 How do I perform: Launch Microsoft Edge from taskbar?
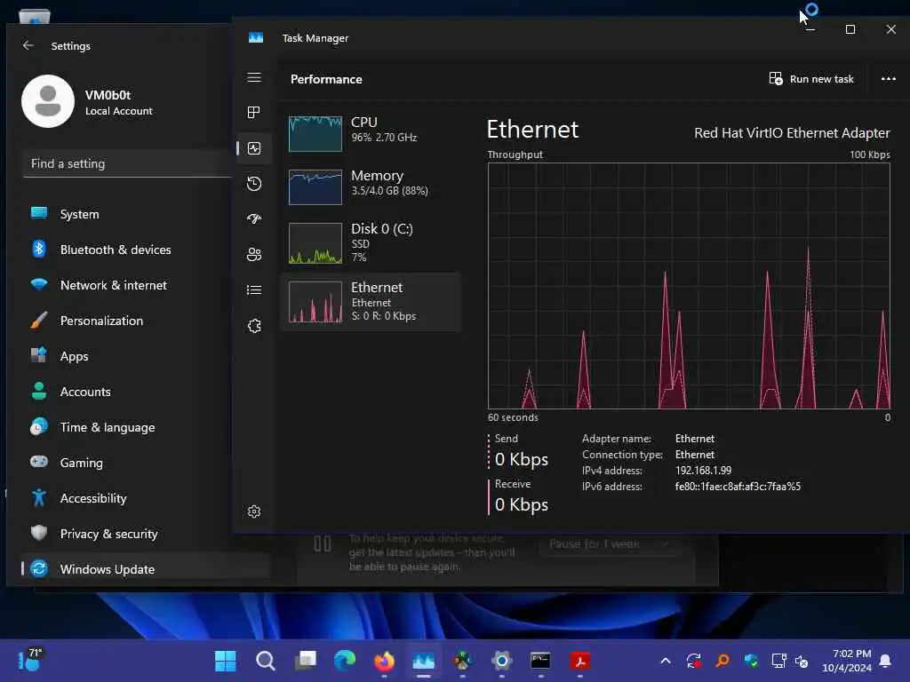point(345,661)
